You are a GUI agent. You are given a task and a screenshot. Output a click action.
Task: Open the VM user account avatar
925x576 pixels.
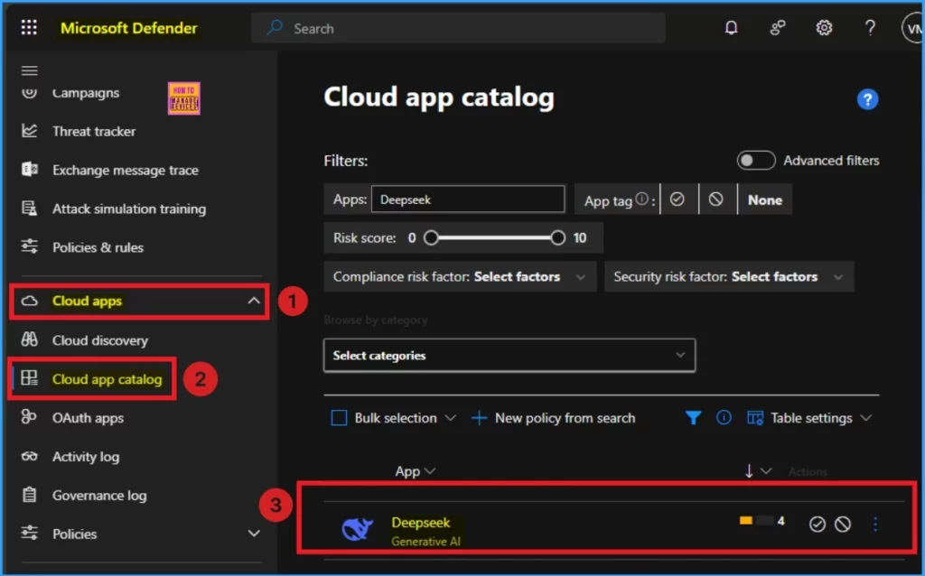click(x=913, y=28)
